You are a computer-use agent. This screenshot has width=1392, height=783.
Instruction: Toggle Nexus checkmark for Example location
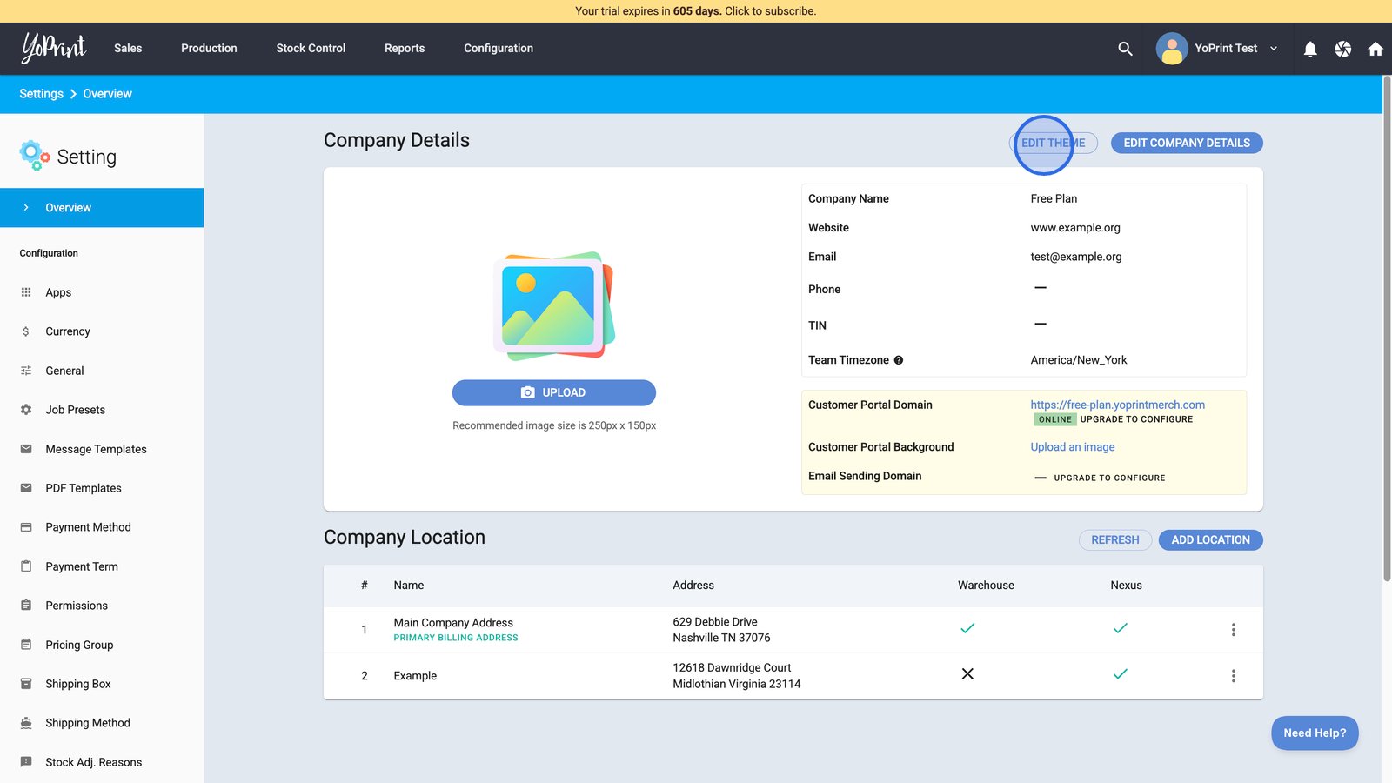(x=1120, y=674)
